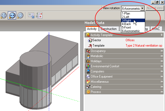Click the Template value field

coord(144,46)
